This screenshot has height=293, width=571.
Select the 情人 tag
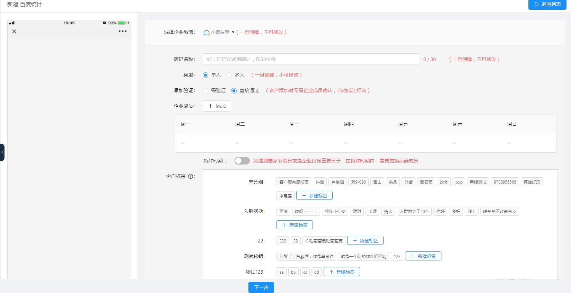(x=388, y=211)
